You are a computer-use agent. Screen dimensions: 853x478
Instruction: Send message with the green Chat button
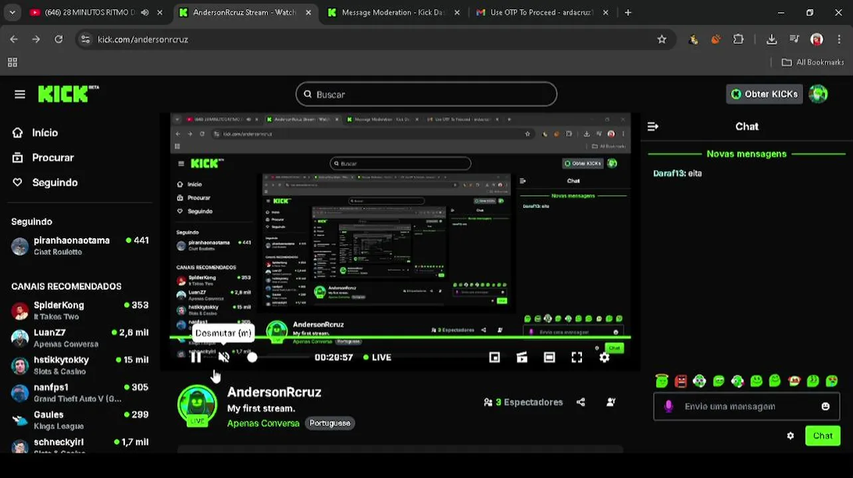pos(822,436)
